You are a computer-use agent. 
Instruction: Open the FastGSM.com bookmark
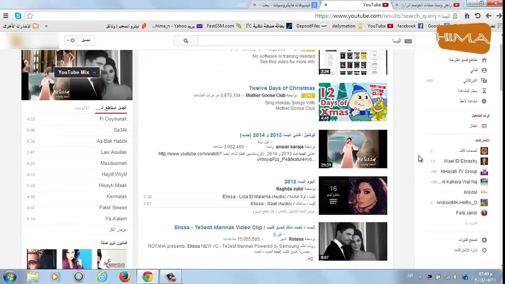tap(224, 26)
